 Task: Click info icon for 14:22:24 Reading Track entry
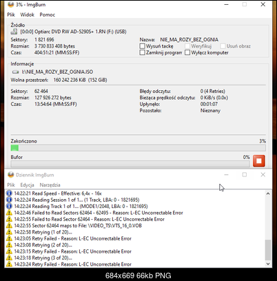point(9,206)
